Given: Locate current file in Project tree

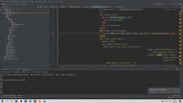Looking at the screenshot, I should pyautogui.click(x=38, y=7).
